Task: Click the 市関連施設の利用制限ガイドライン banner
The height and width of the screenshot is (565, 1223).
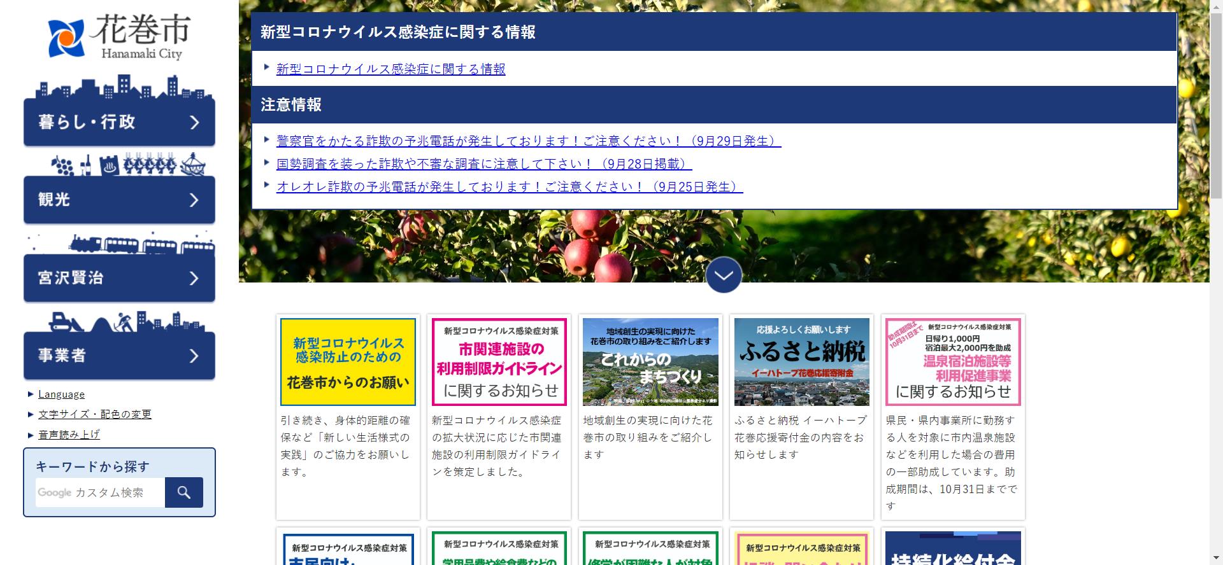Action: [x=499, y=362]
